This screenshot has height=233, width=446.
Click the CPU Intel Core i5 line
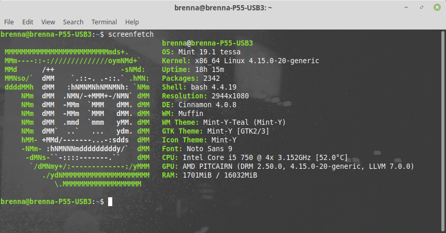coord(255,157)
